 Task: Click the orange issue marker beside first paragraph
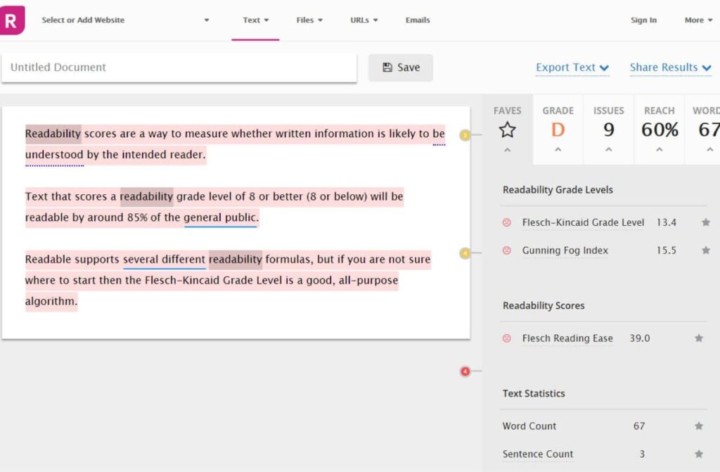point(465,136)
